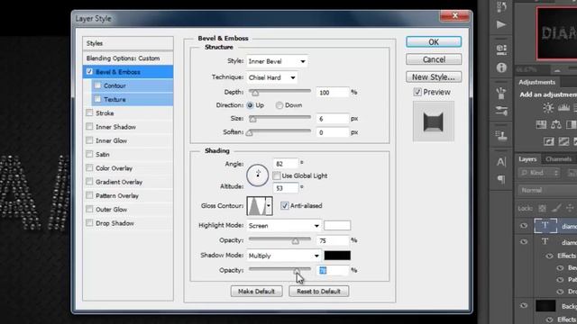
Task: Add a Color Balance adjustment
Action: coord(556,124)
